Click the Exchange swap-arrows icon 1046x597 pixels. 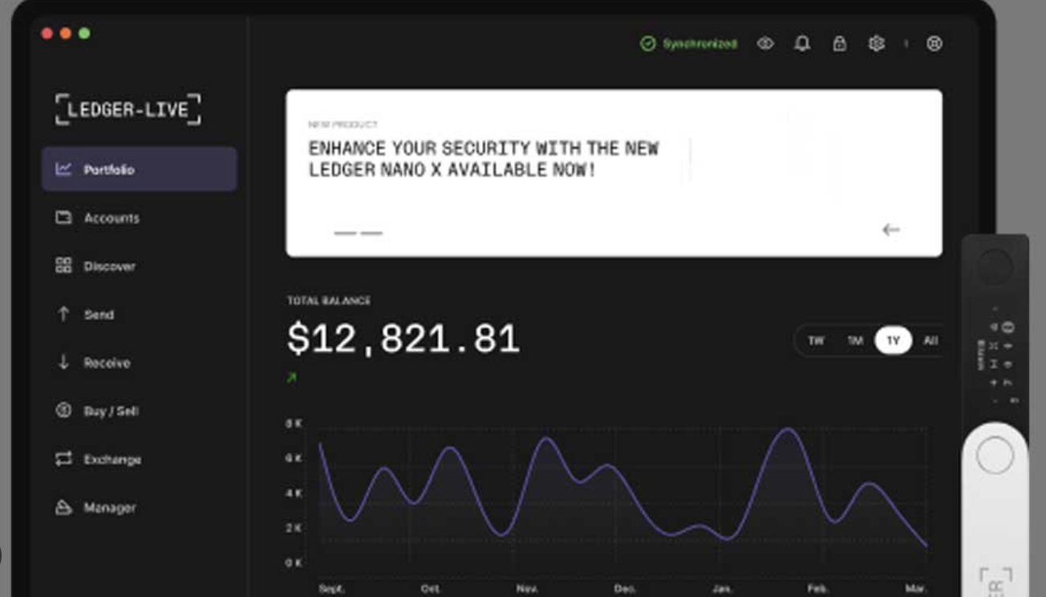(x=63, y=459)
